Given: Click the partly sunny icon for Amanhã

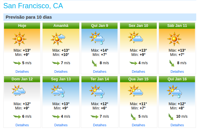Looking at the screenshot, I should (58, 39).
